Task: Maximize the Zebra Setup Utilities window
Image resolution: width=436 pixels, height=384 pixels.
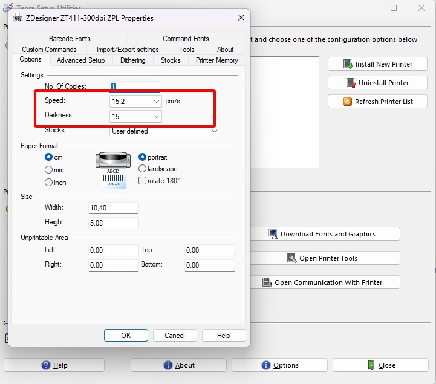Action: click(x=394, y=8)
